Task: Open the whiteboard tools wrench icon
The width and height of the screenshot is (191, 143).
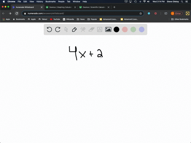Action: pyautogui.click(x=83, y=29)
